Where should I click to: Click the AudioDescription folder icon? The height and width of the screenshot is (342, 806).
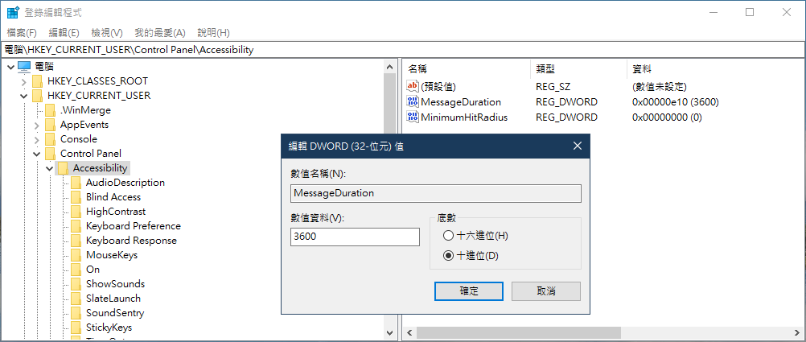pyautogui.click(x=76, y=183)
